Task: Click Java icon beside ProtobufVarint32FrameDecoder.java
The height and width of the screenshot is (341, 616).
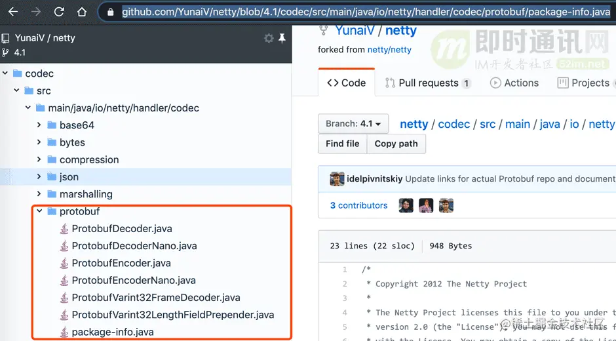Action: point(64,297)
